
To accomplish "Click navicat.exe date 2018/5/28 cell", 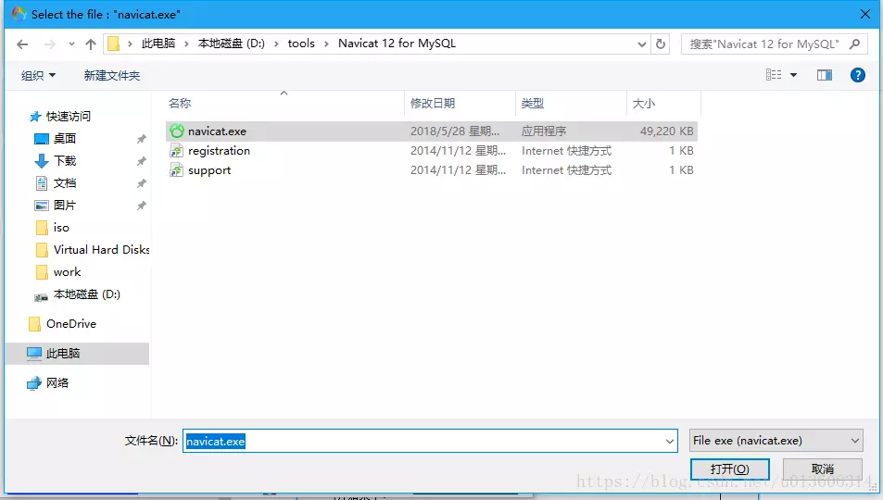I will click(455, 131).
